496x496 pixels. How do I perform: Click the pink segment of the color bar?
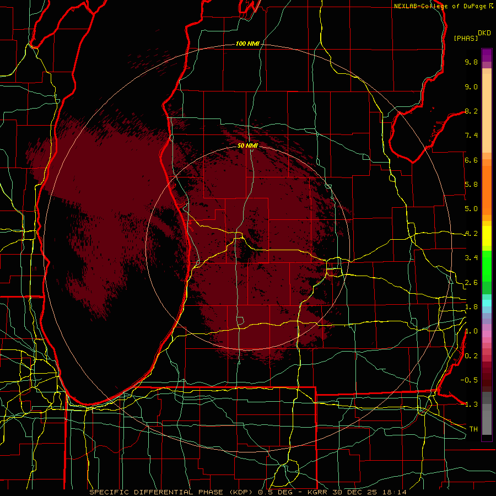pyautogui.click(x=487, y=333)
